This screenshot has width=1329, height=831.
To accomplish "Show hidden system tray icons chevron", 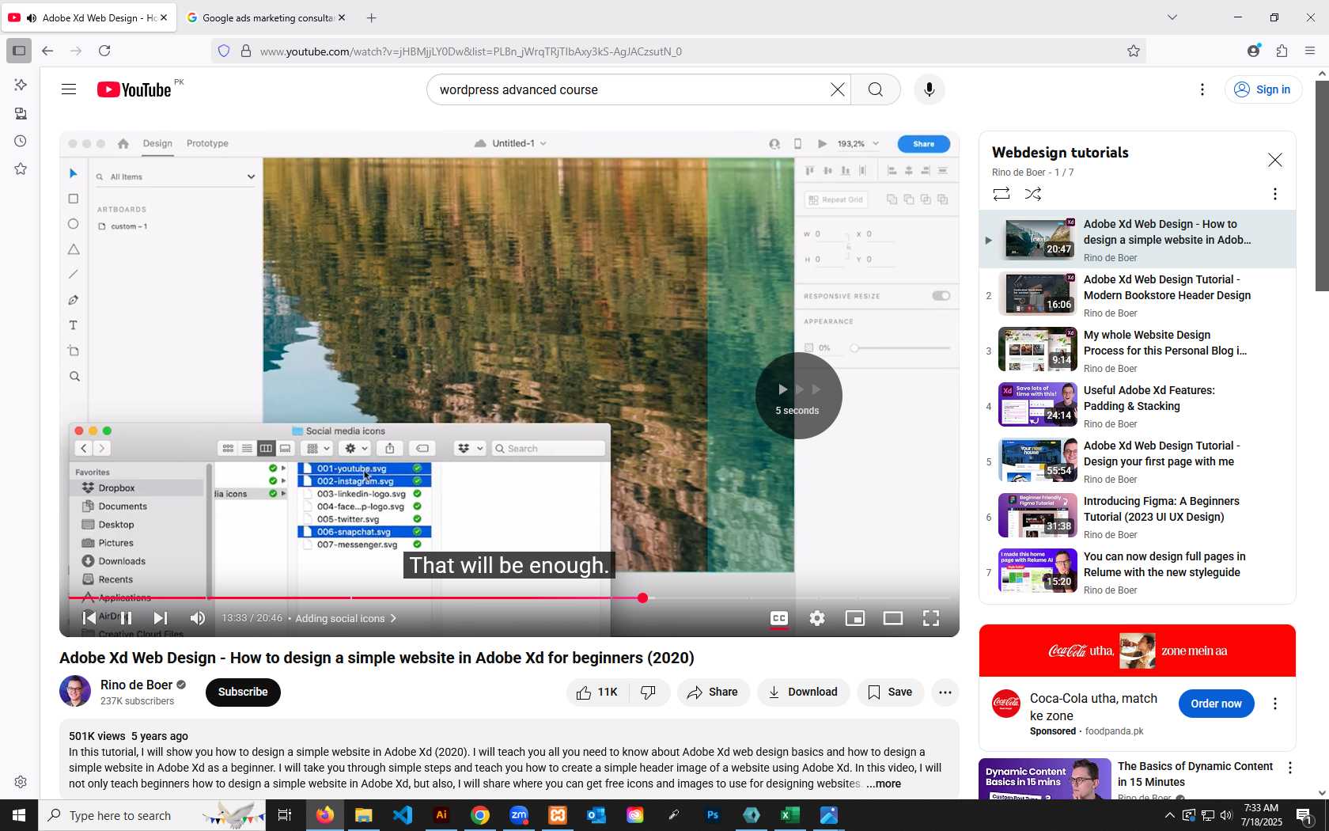I will point(1169,815).
